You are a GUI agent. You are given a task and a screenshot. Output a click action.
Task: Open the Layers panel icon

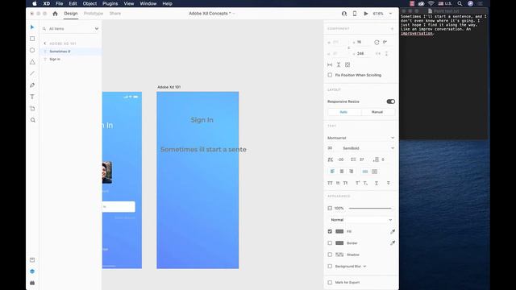32,271
